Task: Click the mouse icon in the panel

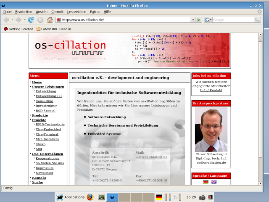Action: tap(175, 197)
